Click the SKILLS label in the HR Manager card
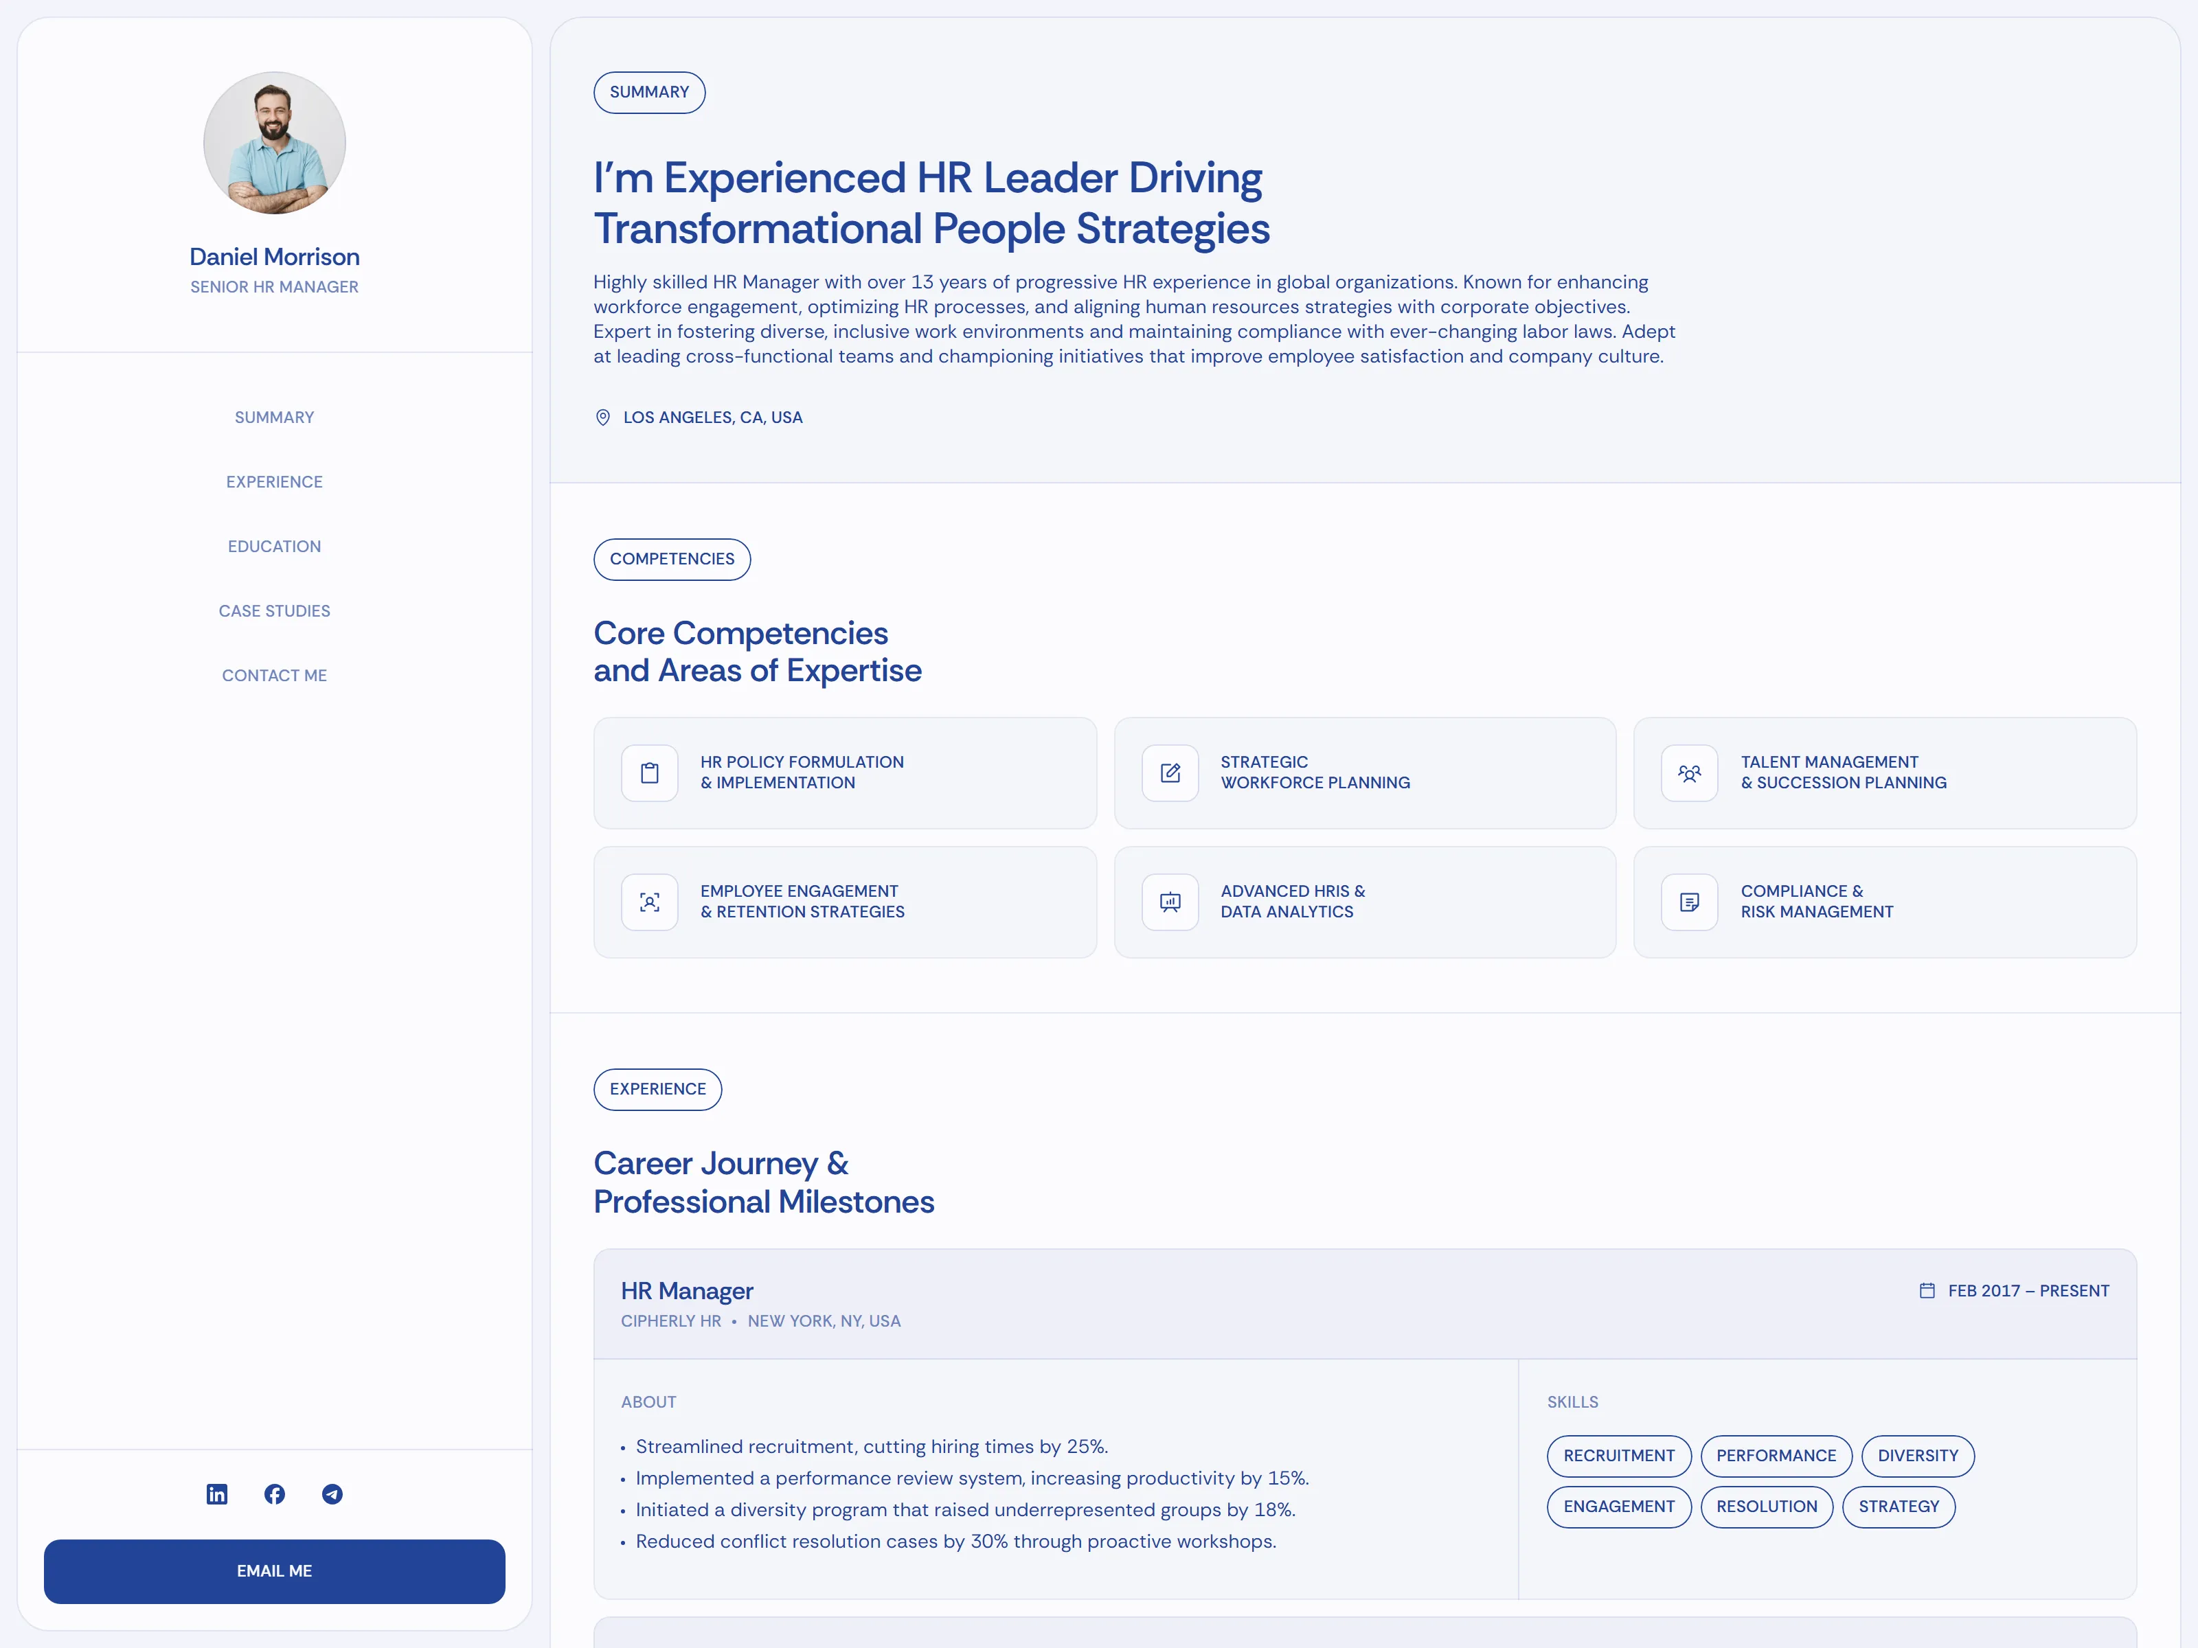This screenshot has height=1648, width=2198. [x=1573, y=1401]
